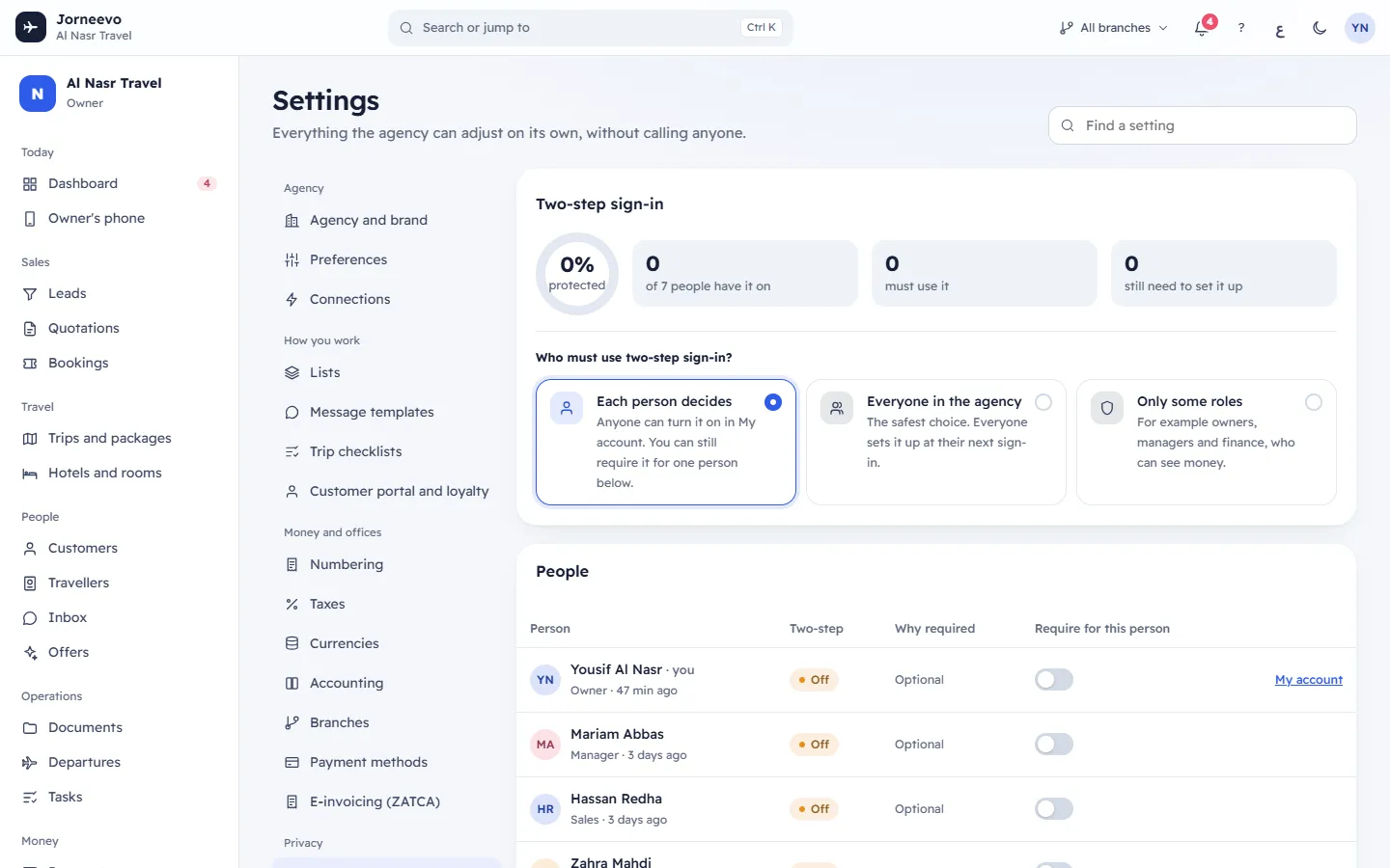
Task: Open the help question mark icon
Action: 1241,28
